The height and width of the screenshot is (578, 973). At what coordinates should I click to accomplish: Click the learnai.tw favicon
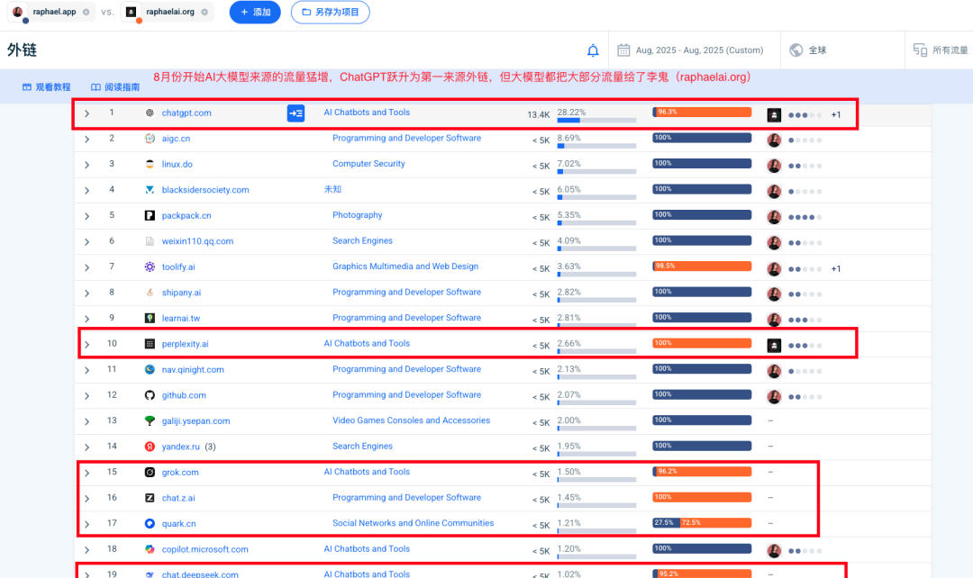point(150,318)
